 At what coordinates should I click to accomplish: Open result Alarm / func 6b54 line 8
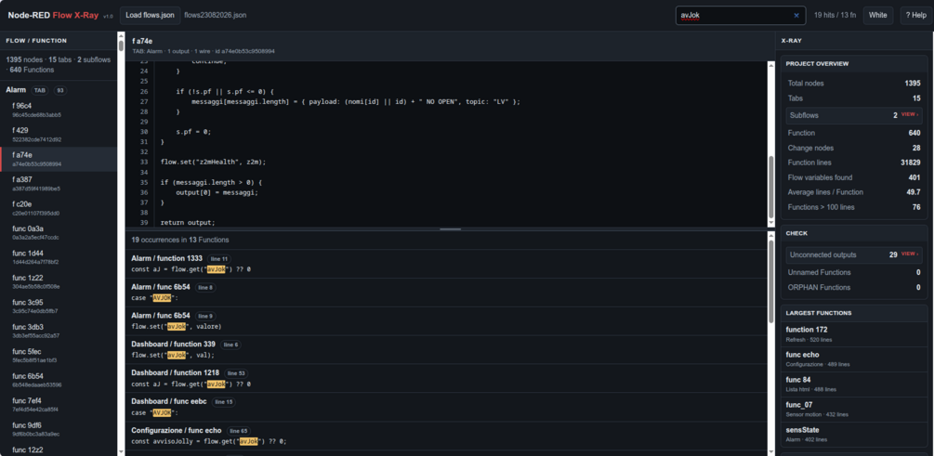[445, 293]
